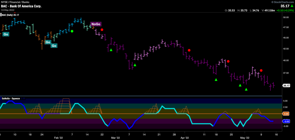Click the BAC - Bank Of America Corp. title
Image resolution: width=295 pixels, height=140 pixels.
(21, 6)
